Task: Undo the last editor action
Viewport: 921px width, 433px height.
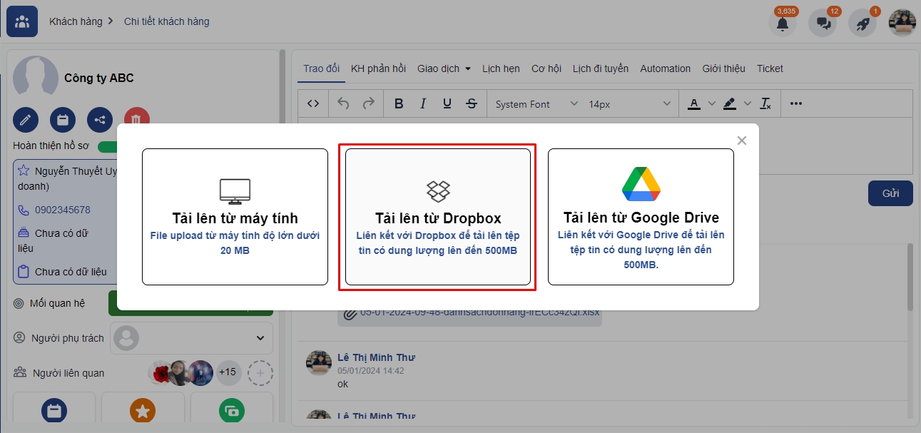Action: pyautogui.click(x=343, y=103)
